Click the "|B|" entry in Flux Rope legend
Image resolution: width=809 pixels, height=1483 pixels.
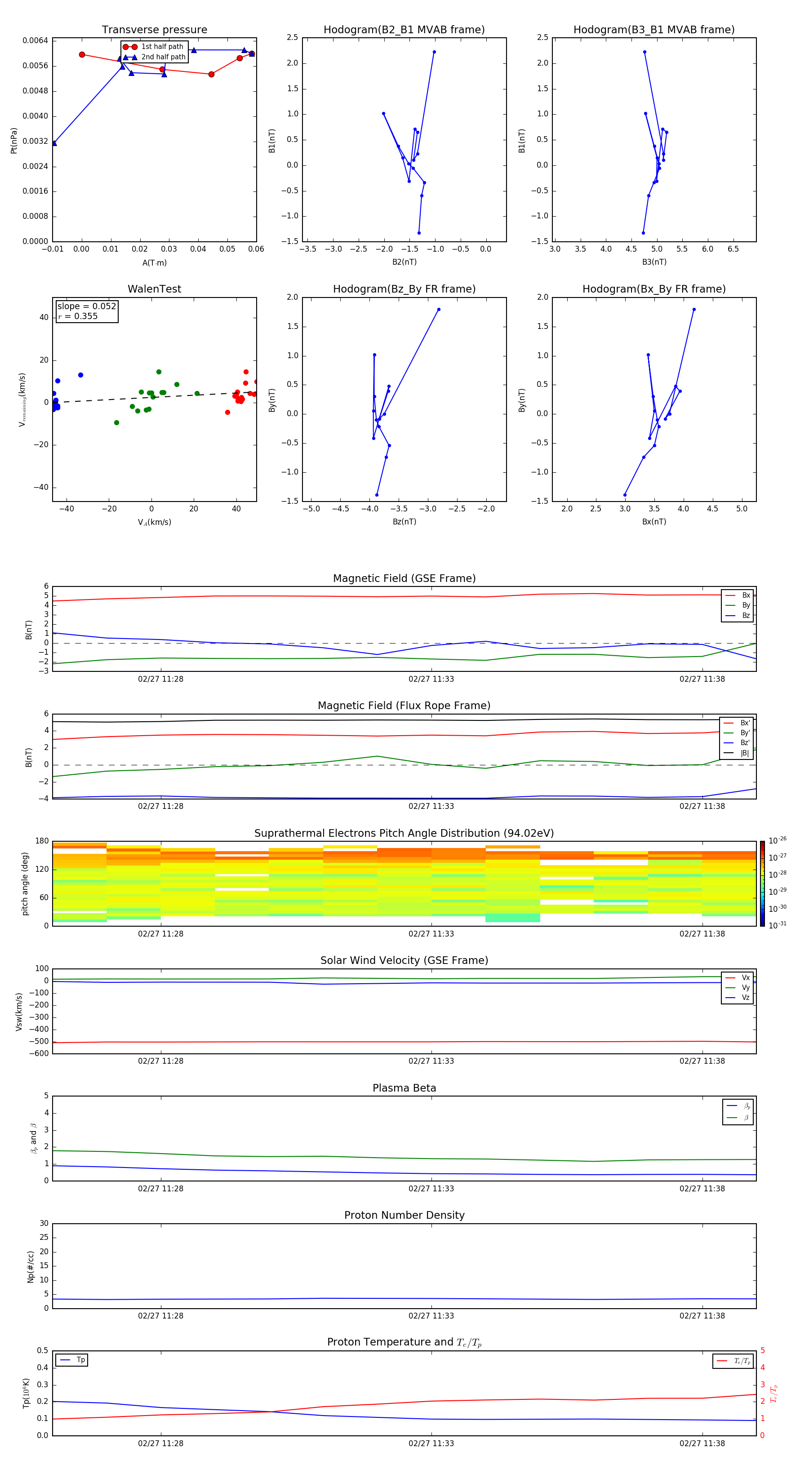click(737, 753)
